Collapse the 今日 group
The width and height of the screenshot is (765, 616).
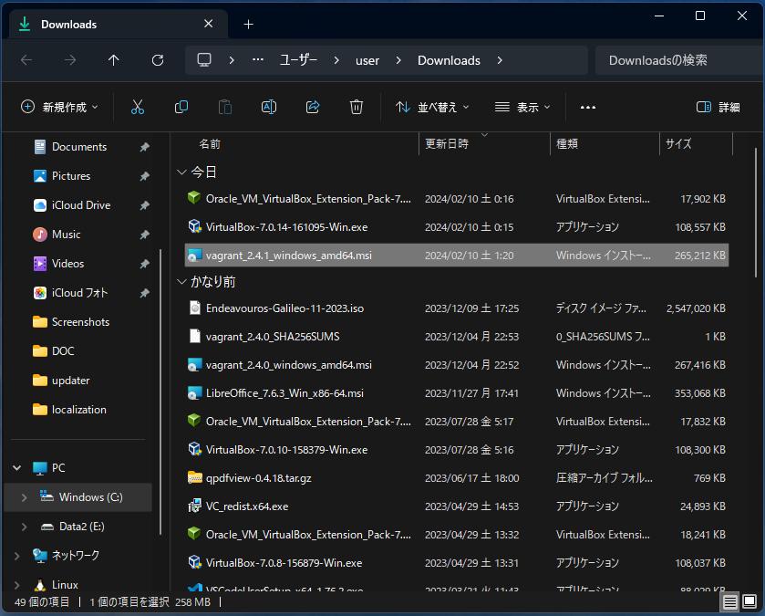(181, 172)
